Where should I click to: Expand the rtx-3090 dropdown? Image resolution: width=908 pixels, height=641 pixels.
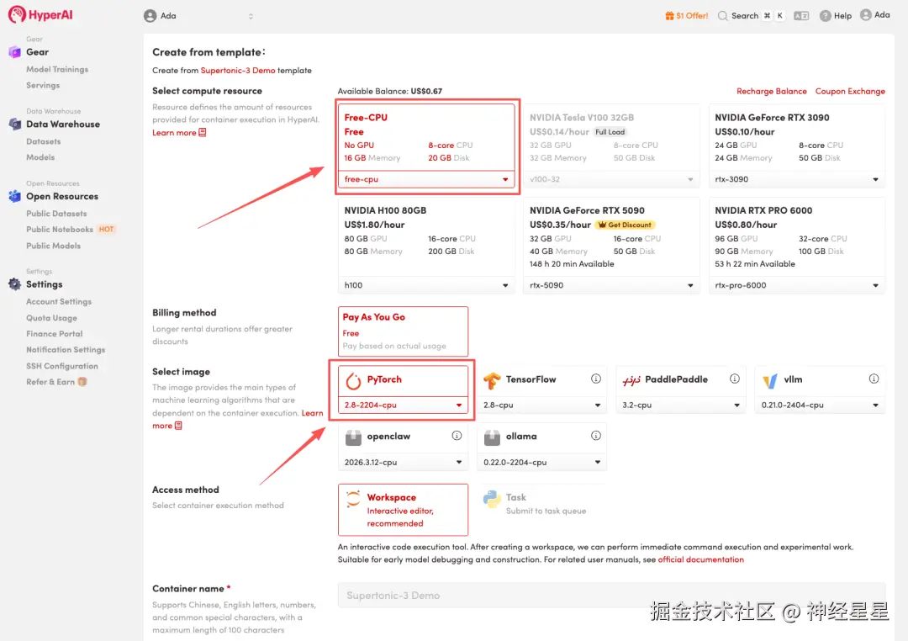(x=797, y=179)
